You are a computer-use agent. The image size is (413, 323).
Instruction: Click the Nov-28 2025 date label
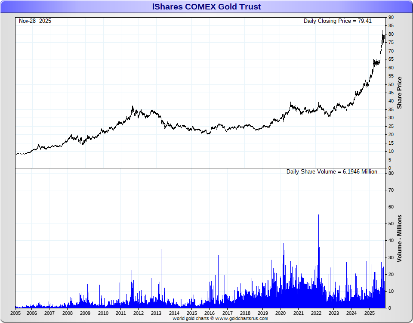pos(35,21)
